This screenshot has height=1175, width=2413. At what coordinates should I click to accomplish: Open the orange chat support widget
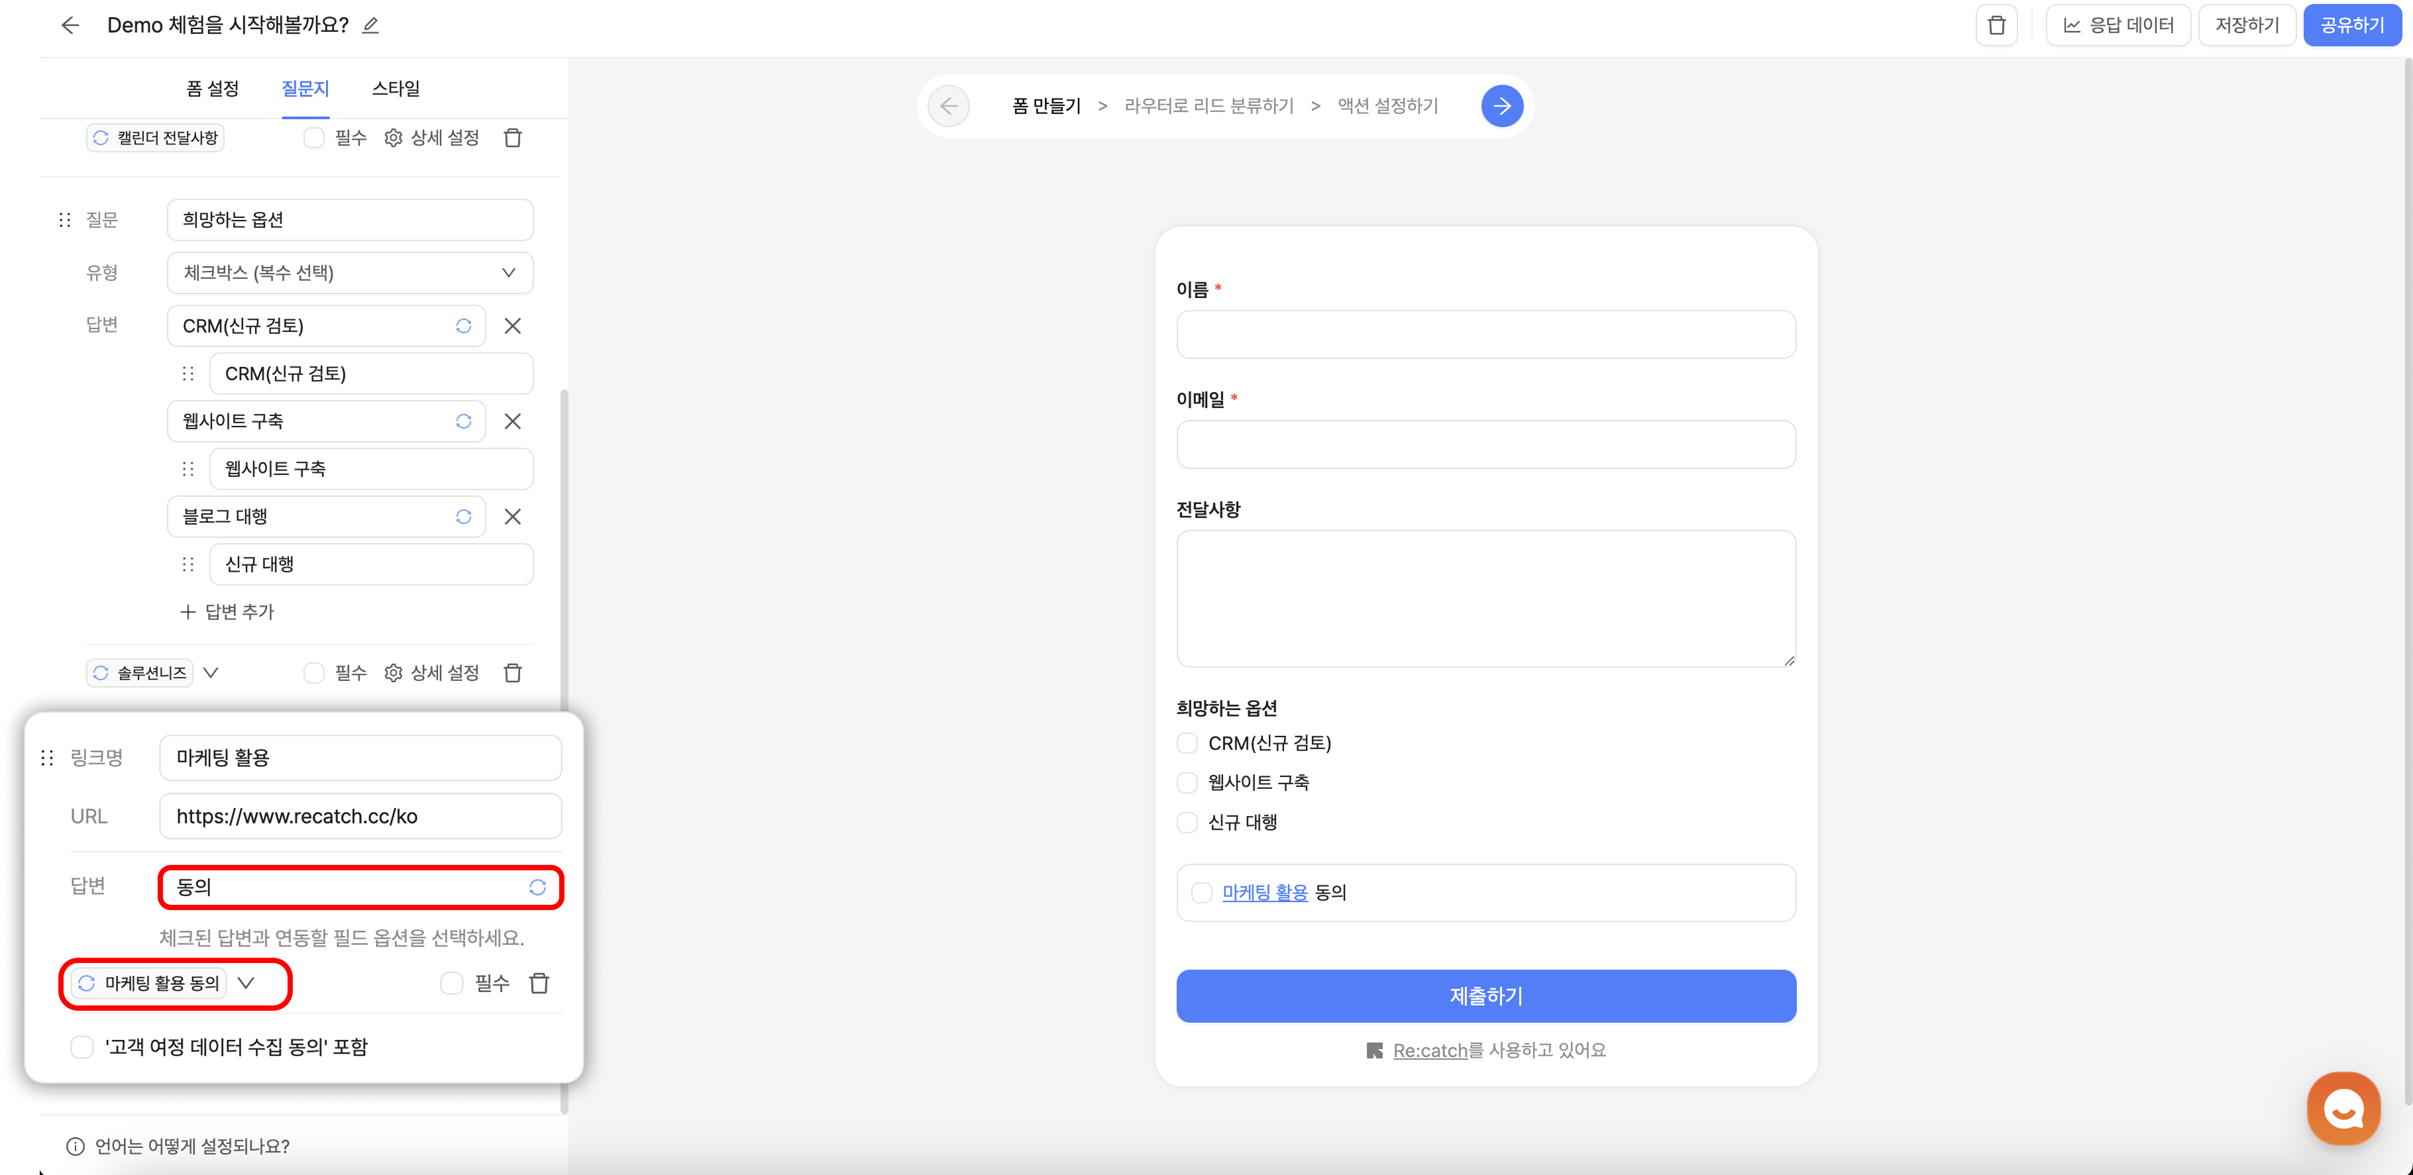(x=2343, y=1109)
